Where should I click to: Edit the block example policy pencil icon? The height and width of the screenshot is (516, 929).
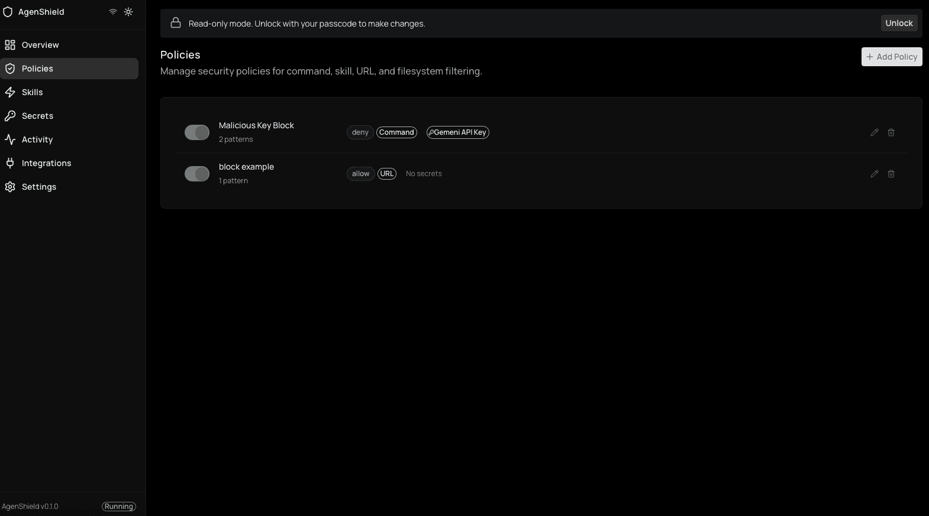click(x=875, y=174)
